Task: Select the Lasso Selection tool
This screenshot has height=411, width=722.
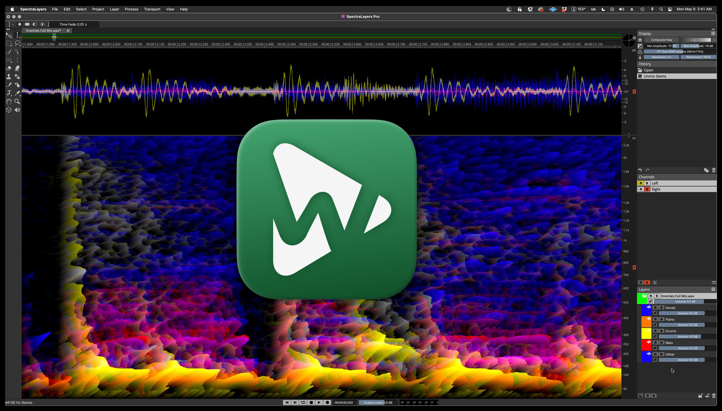Action: pyautogui.click(x=17, y=43)
